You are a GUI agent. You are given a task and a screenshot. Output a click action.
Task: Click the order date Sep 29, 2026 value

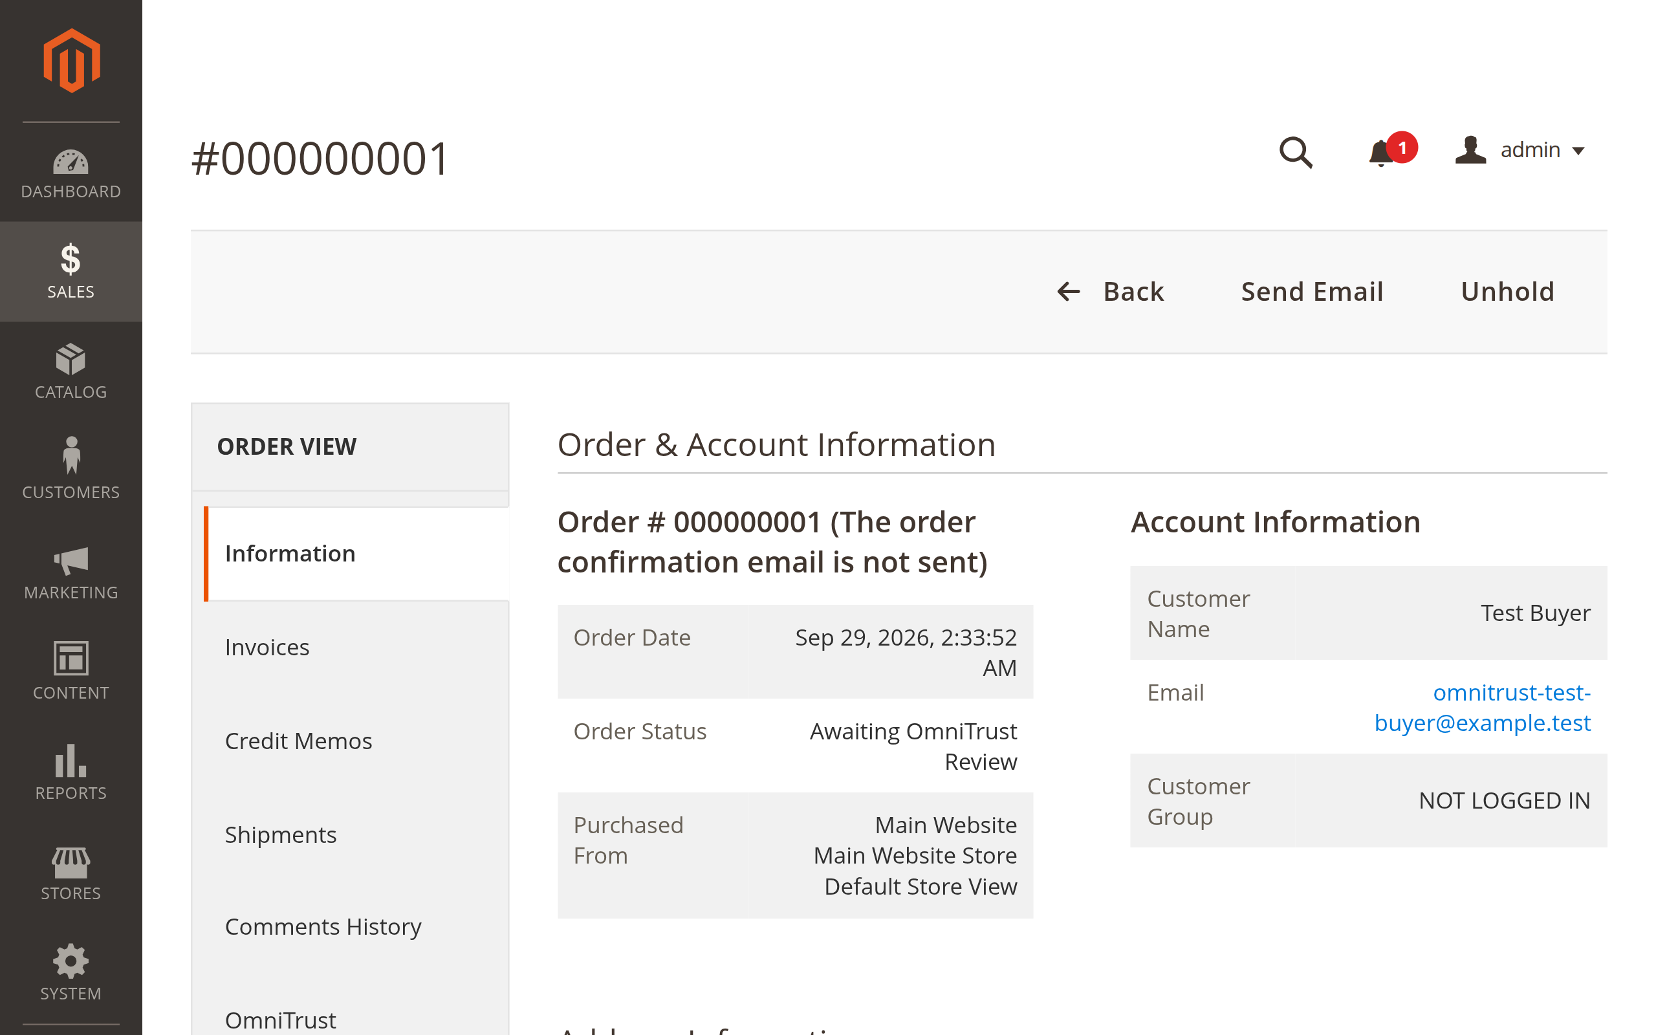906,652
